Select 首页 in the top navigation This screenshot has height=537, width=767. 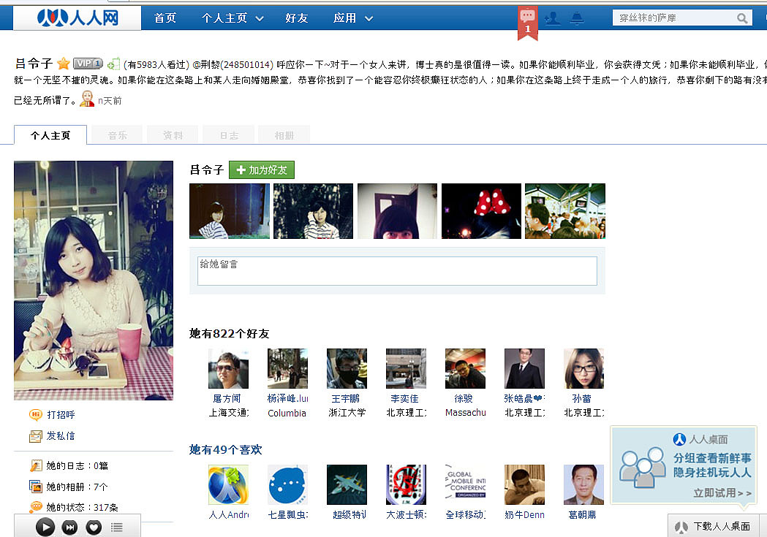[165, 18]
